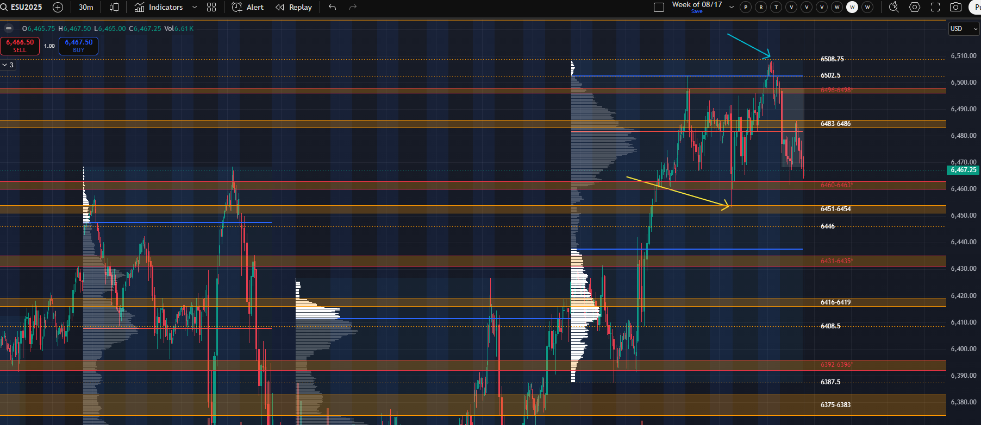The width and height of the screenshot is (981, 425).
Task: Select the 6451-6454 zone label
Action: [x=835, y=209]
